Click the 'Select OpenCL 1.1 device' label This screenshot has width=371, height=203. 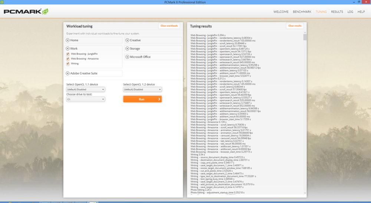[x=82, y=84]
